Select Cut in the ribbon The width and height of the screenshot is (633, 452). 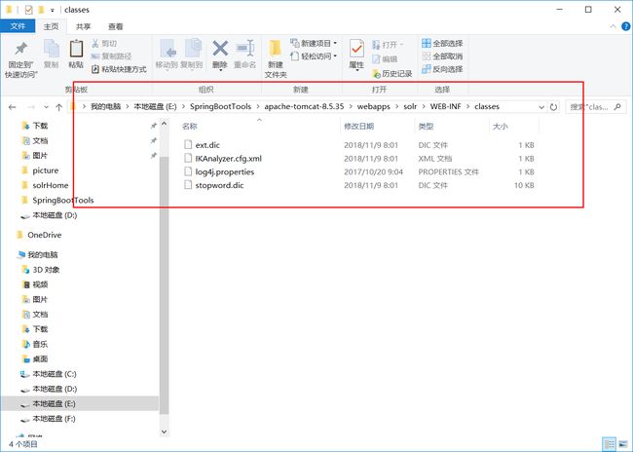[x=104, y=43]
